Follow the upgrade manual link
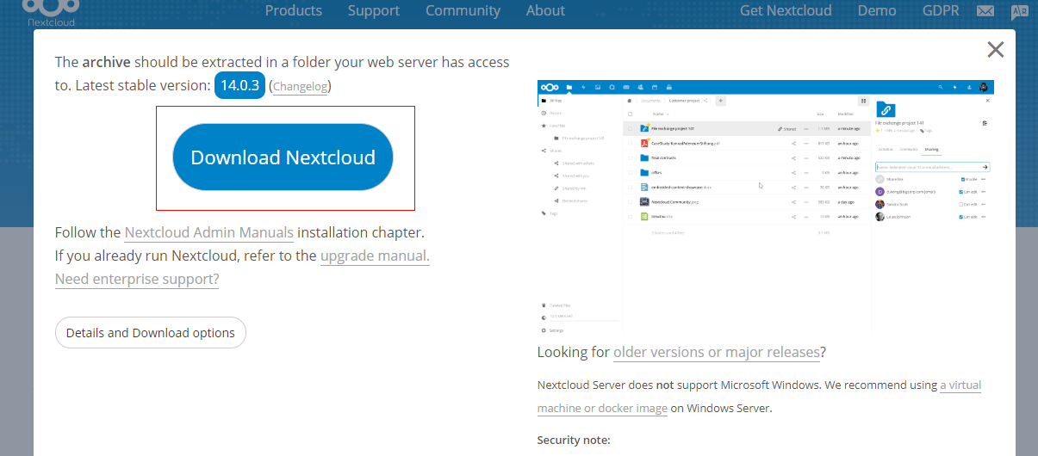Screen dimensions: 1038x456 coord(374,256)
